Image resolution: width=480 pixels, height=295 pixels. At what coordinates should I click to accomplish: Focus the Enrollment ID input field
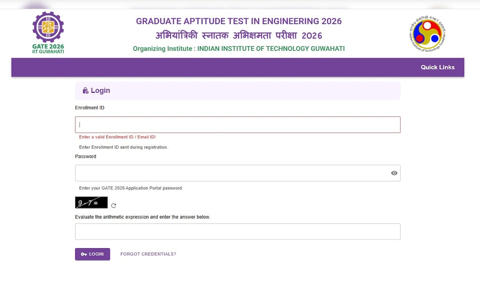click(x=238, y=125)
